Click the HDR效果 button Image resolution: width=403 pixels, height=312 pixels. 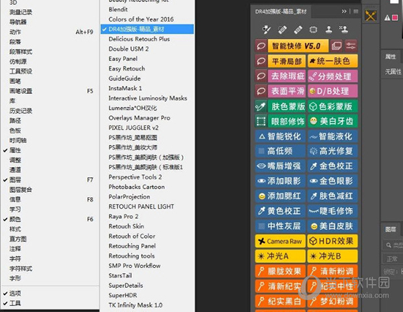(x=332, y=241)
